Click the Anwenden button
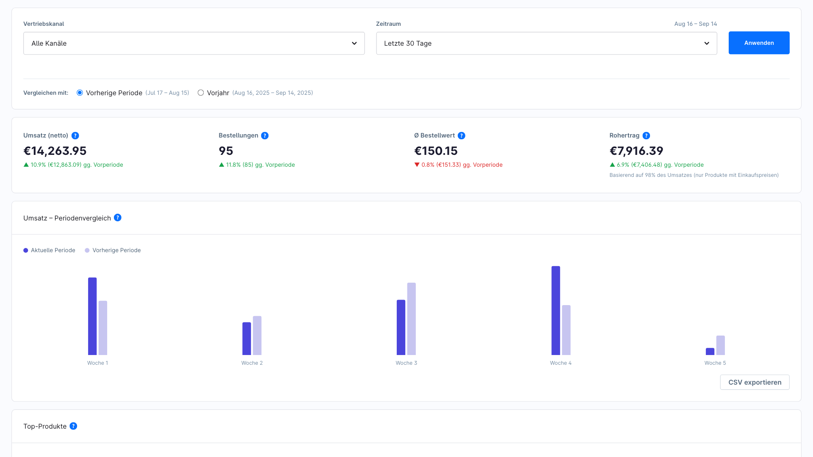The height and width of the screenshot is (457, 813). pos(759,43)
